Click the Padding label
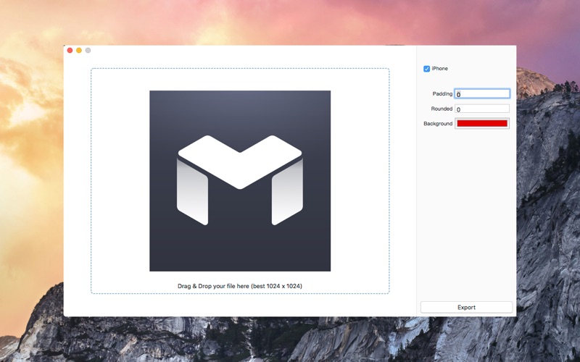Image resolution: width=580 pixels, height=362 pixels. (x=442, y=94)
